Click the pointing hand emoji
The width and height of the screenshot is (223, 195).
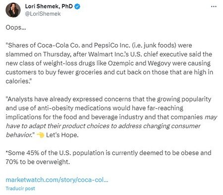pyautogui.click(x=40, y=135)
